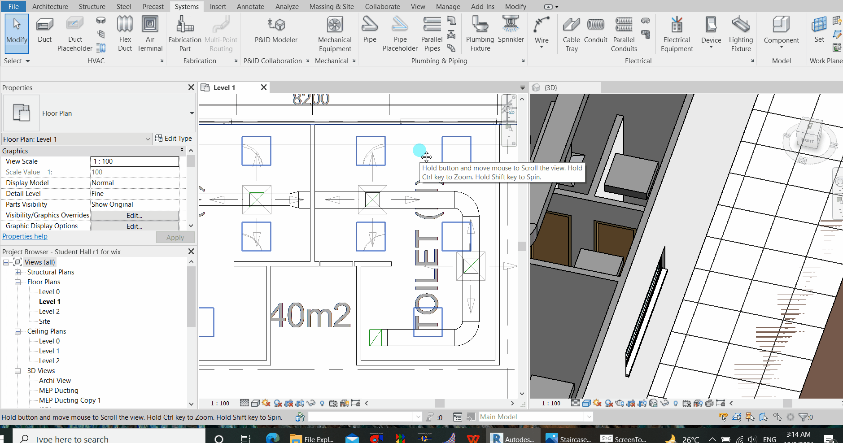The height and width of the screenshot is (443, 843).
Task: Toggle shadows in Level 1 view bar
Action: pos(278,403)
